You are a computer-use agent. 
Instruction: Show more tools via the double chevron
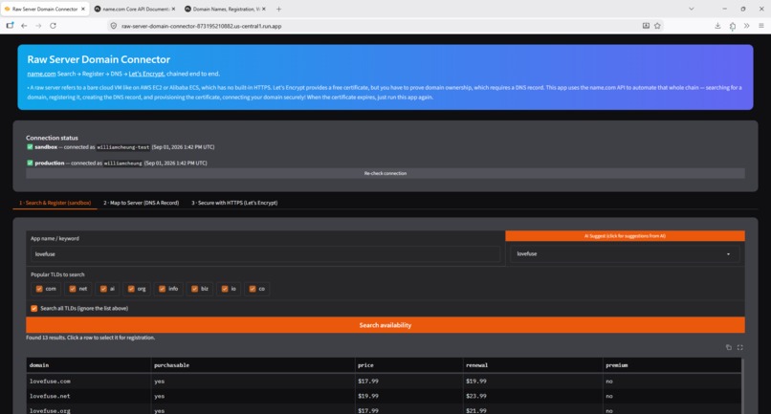(746, 26)
